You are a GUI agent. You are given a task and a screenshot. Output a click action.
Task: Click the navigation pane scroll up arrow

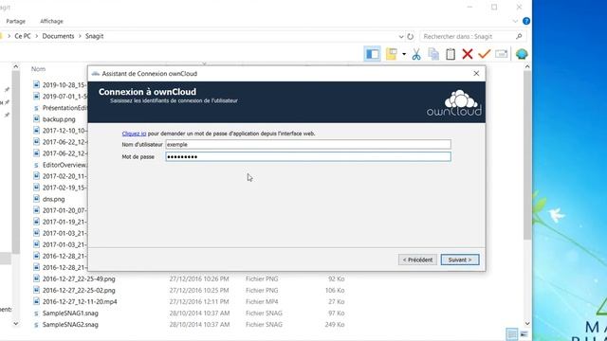click(15, 67)
